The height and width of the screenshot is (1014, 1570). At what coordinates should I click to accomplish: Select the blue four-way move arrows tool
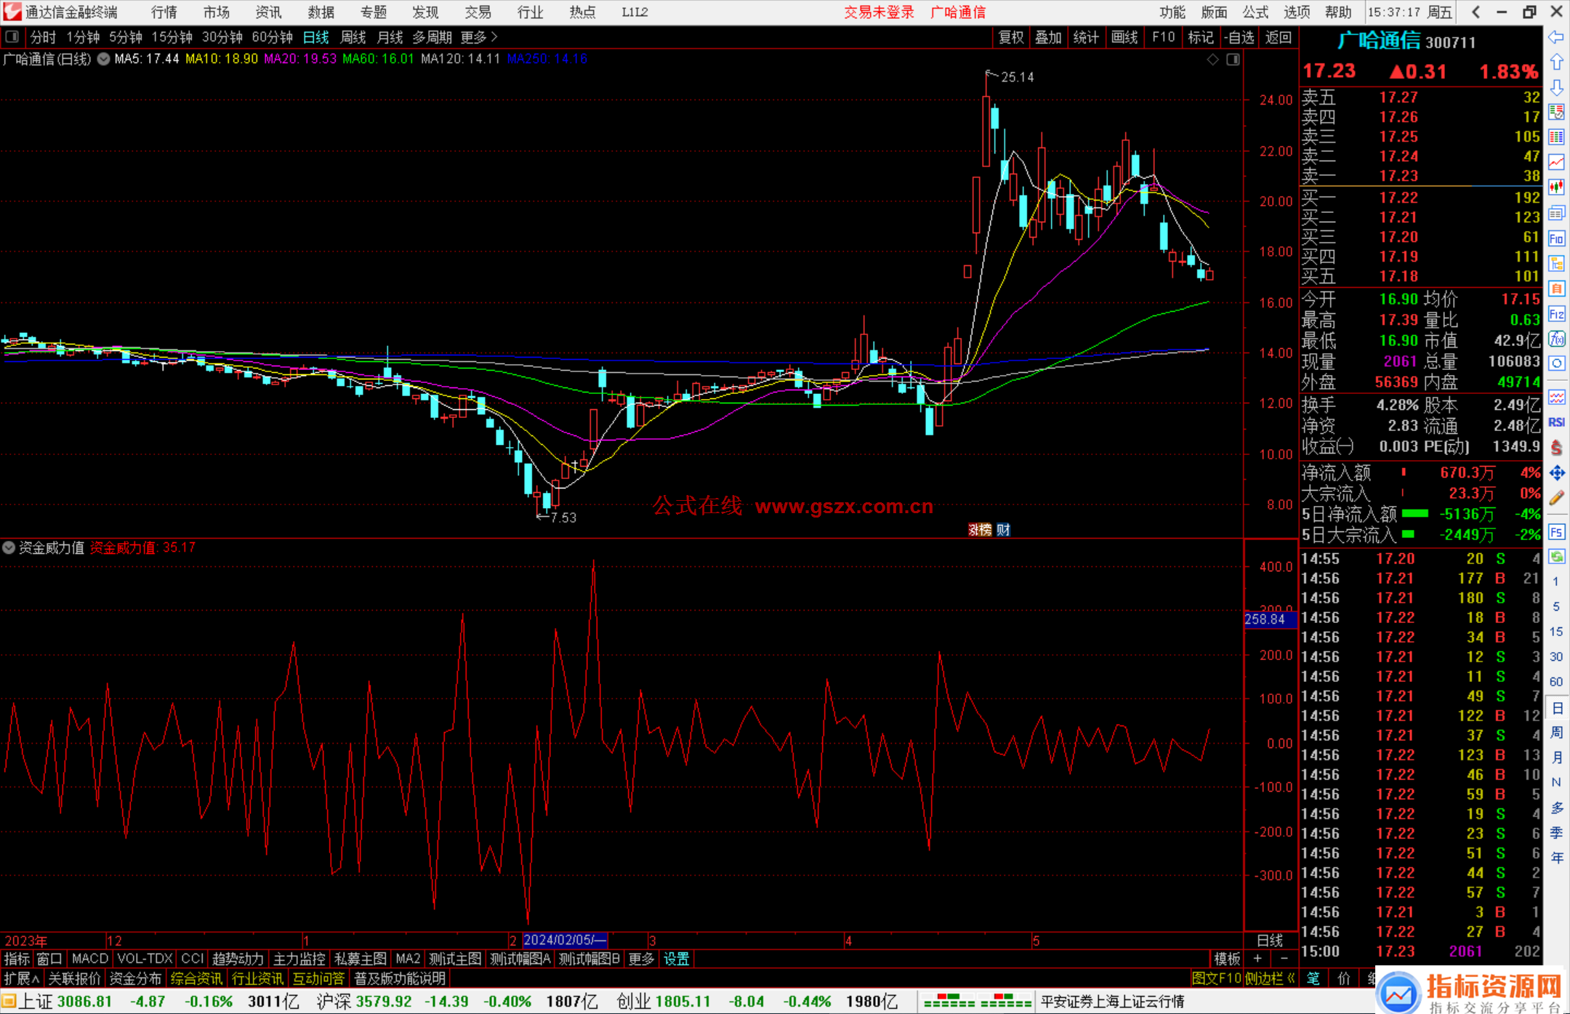[x=1556, y=473]
